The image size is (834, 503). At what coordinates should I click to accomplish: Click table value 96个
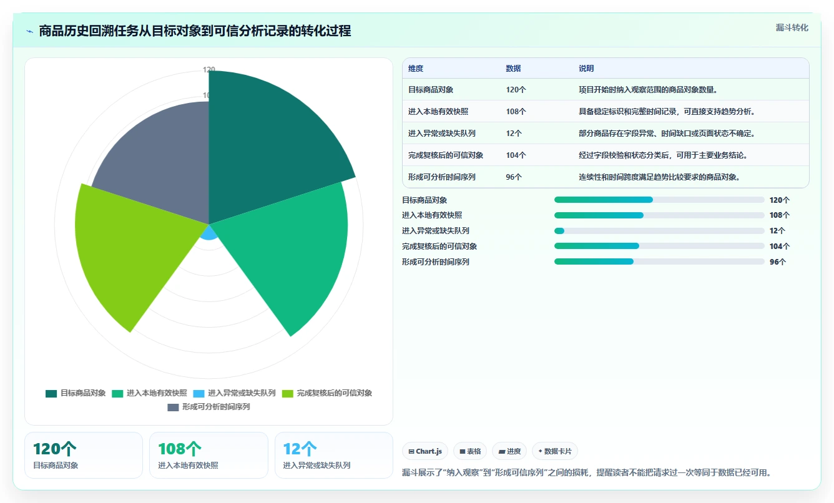[514, 177]
